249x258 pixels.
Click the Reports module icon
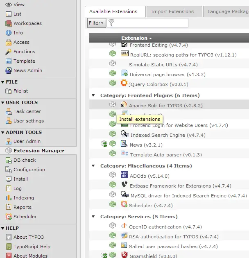click(x=9, y=207)
